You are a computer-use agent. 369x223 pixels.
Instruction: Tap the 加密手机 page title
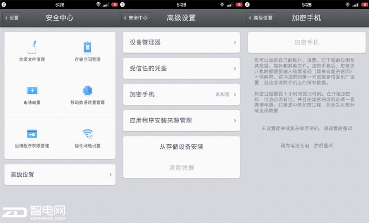(306, 18)
